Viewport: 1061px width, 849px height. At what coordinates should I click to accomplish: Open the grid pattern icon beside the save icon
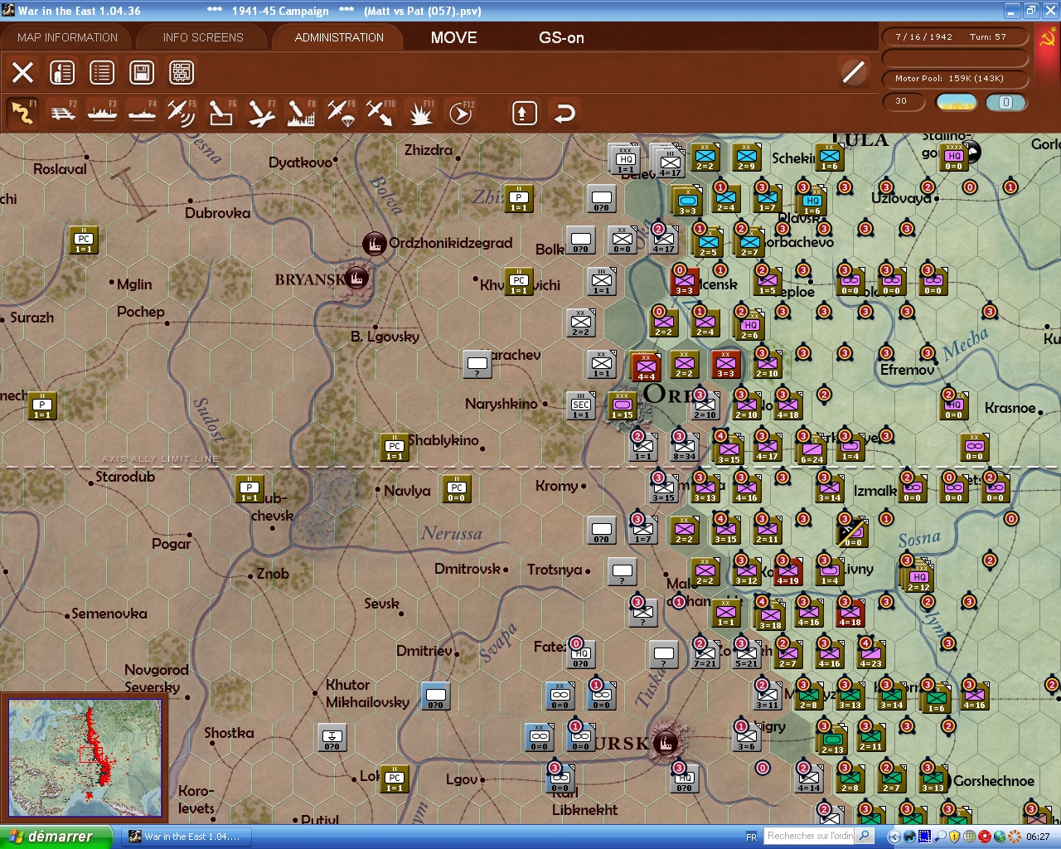pyautogui.click(x=182, y=73)
